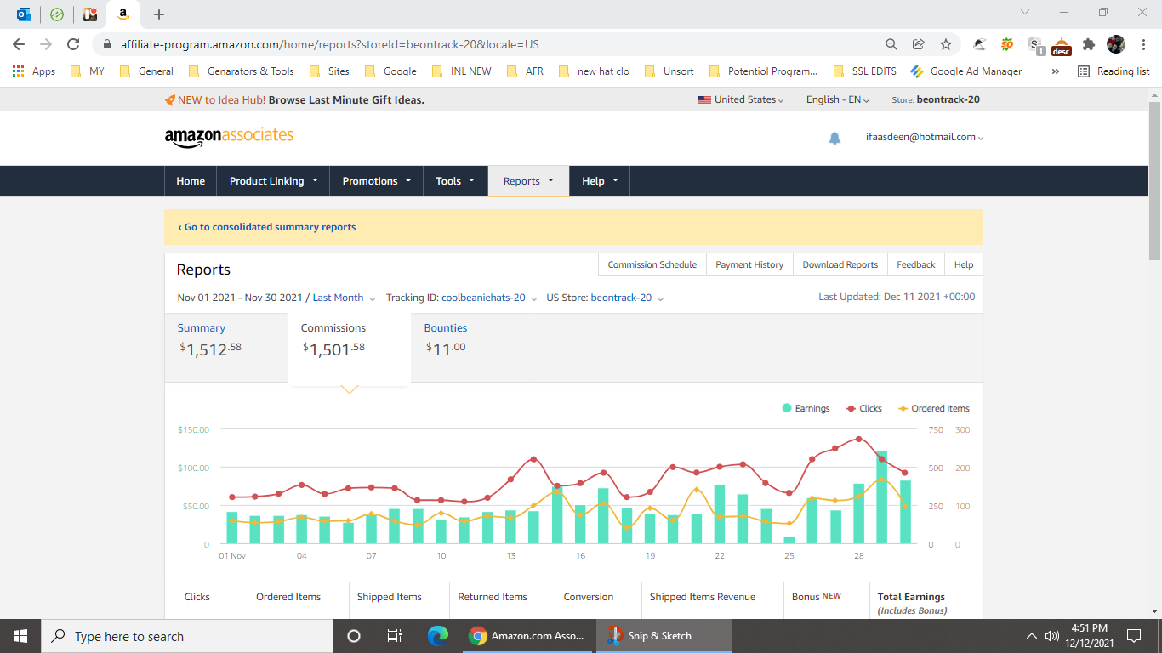Switch to the Outlook pinned tab
The image size is (1162, 653).
coord(24,14)
